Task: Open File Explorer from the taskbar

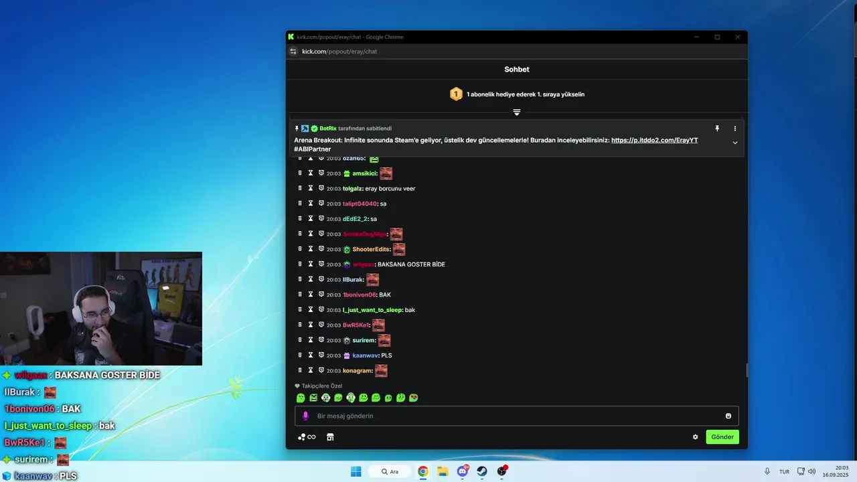Action: 443,471
